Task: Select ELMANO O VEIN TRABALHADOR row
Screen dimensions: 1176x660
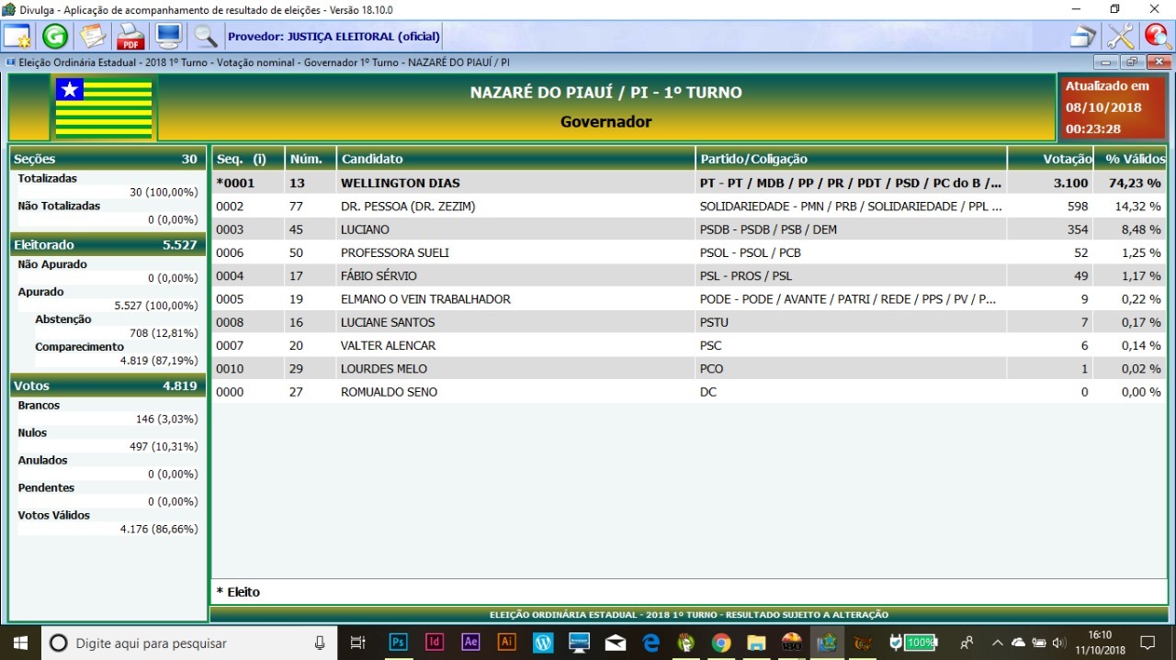Action: [689, 299]
